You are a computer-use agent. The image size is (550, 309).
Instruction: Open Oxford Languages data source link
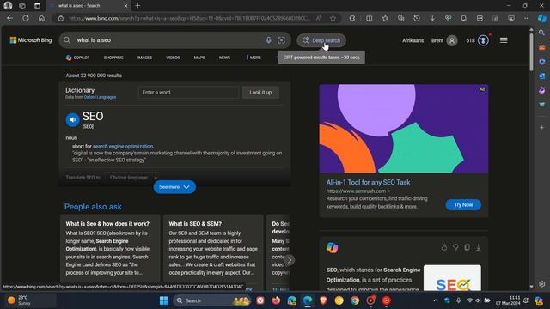click(100, 97)
